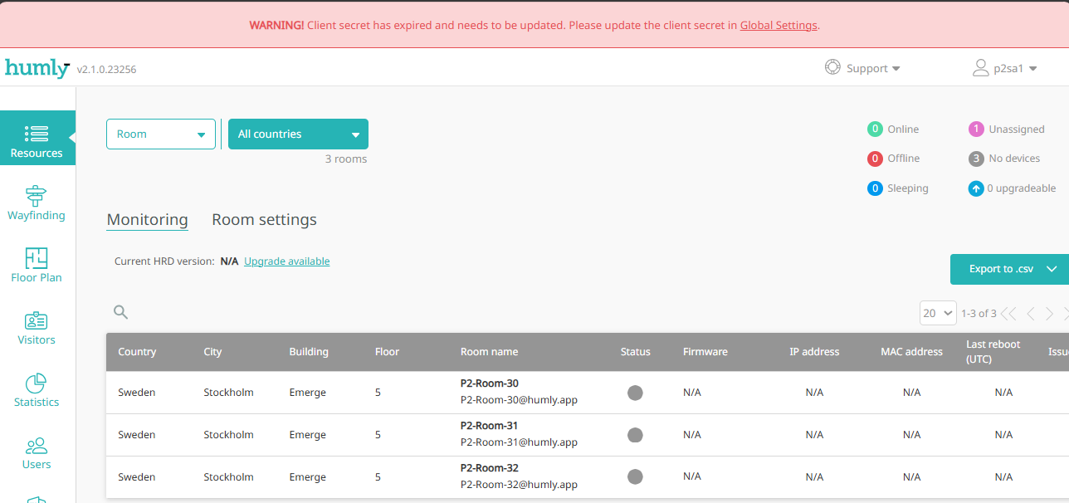Viewport: 1069px width, 503px height.
Task: Change rows per page from 20
Action: coord(938,313)
